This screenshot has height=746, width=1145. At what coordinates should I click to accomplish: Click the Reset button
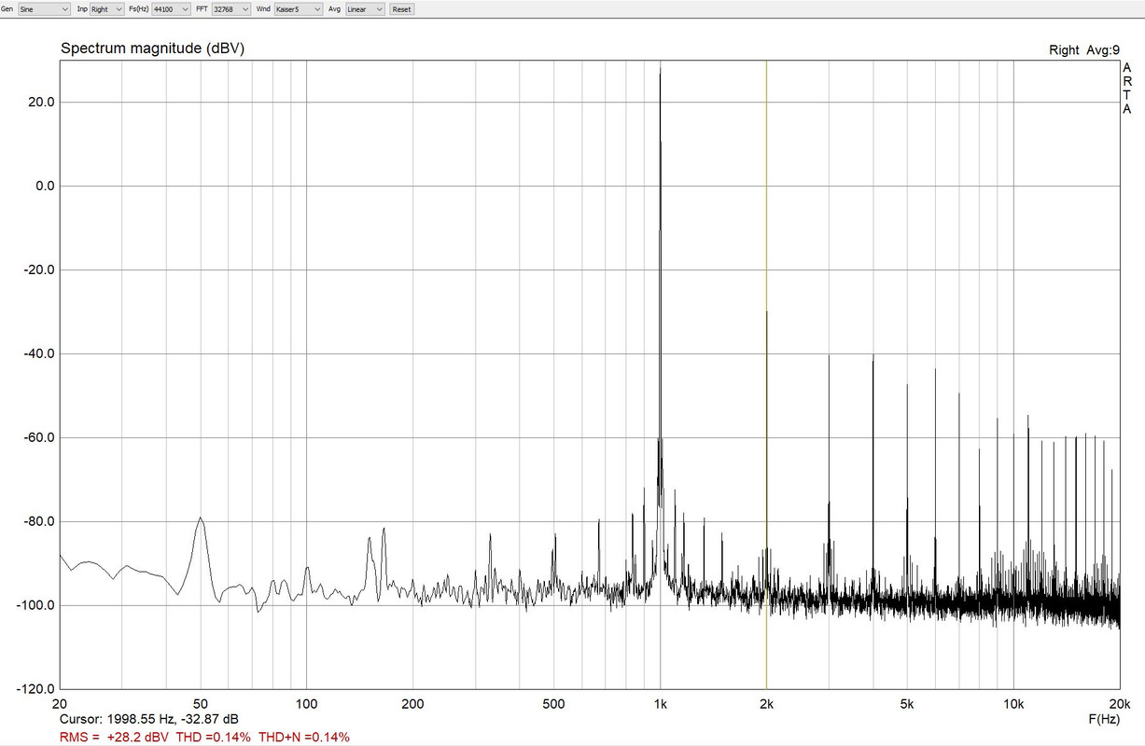point(401,8)
